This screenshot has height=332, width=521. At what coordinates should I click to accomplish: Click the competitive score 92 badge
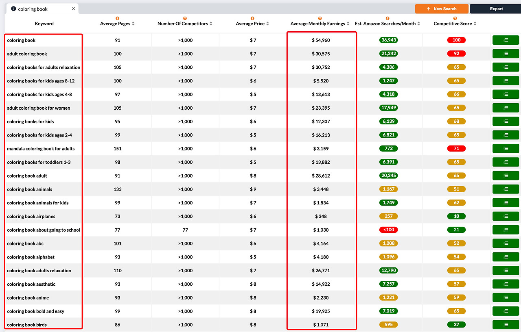coord(456,54)
